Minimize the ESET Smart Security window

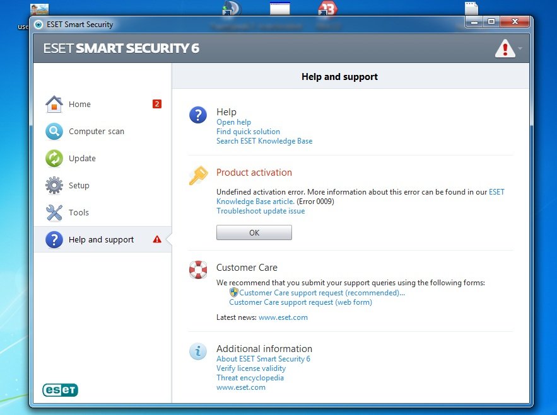(474, 22)
